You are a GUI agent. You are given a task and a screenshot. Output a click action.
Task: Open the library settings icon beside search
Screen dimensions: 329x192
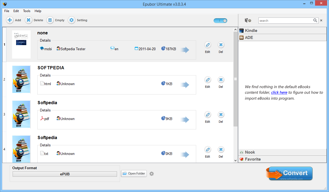pyautogui.click(x=248, y=20)
